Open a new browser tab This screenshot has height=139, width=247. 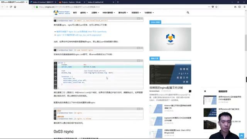(118, 2)
